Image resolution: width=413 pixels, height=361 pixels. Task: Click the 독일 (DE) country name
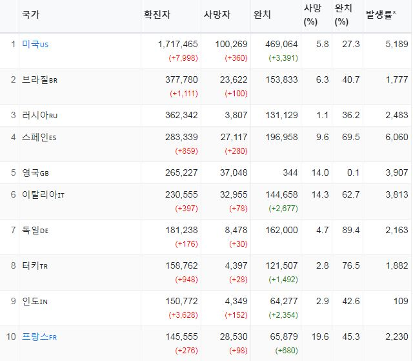(x=35, y=230)
